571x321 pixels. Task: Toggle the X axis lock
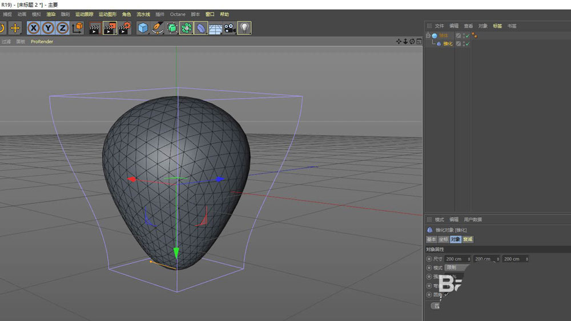[x=34, y=27]
